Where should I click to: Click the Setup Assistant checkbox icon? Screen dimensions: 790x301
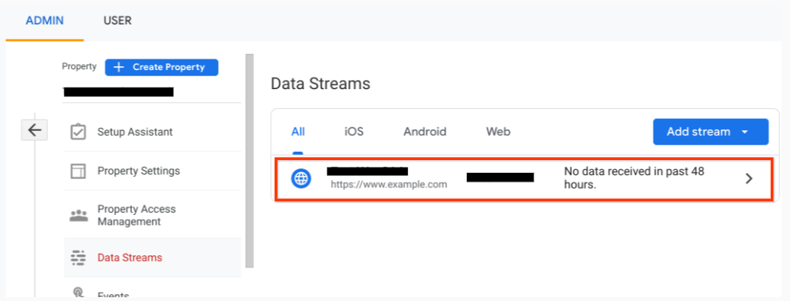78,132
